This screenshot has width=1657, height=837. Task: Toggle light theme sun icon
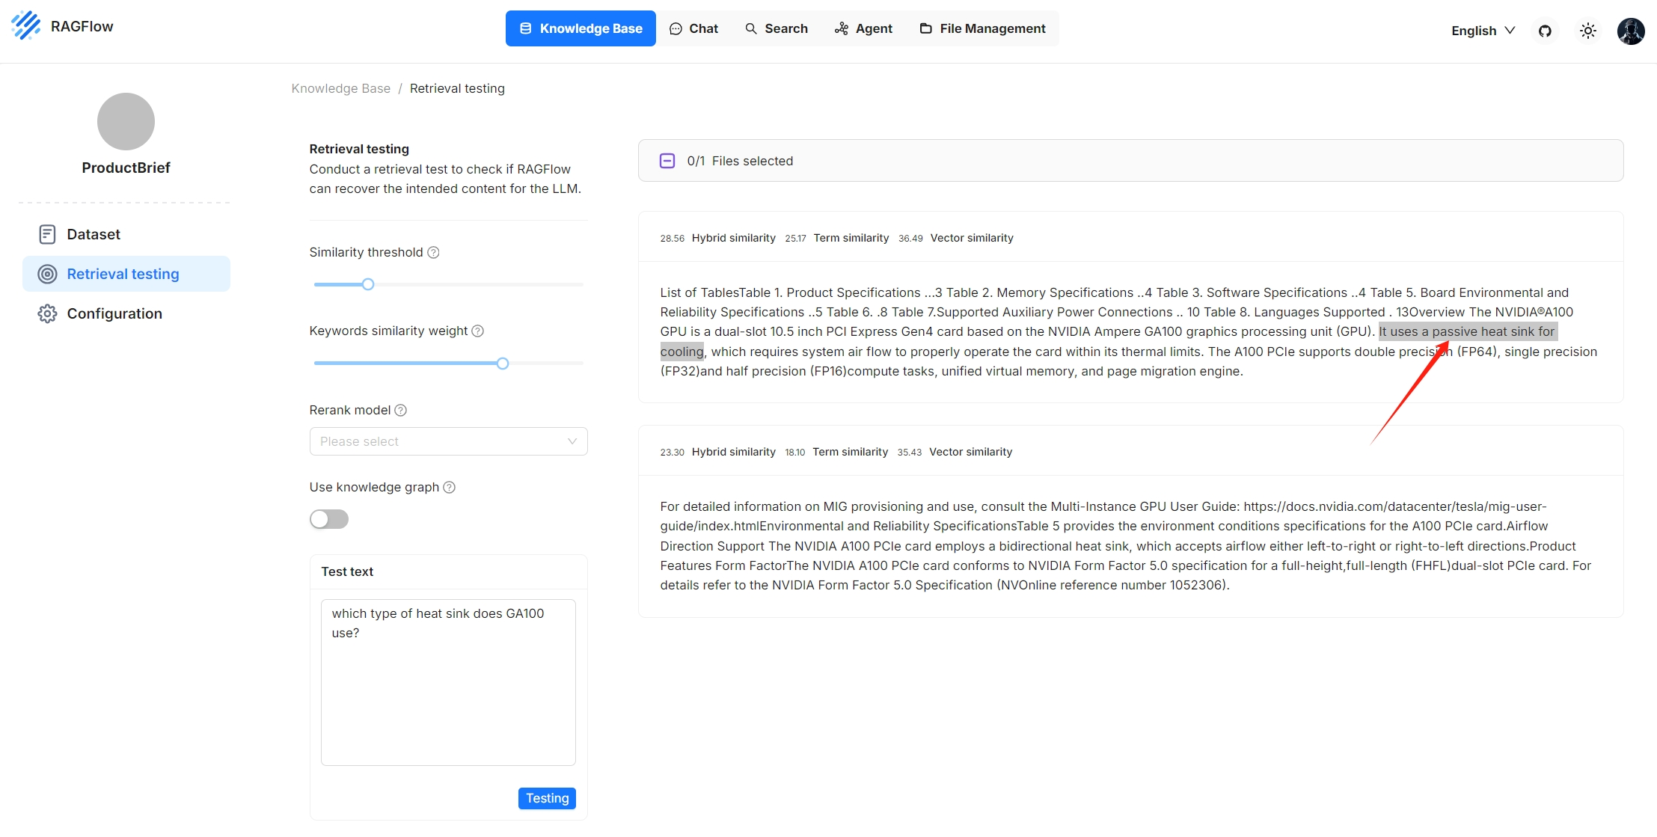1587,31
